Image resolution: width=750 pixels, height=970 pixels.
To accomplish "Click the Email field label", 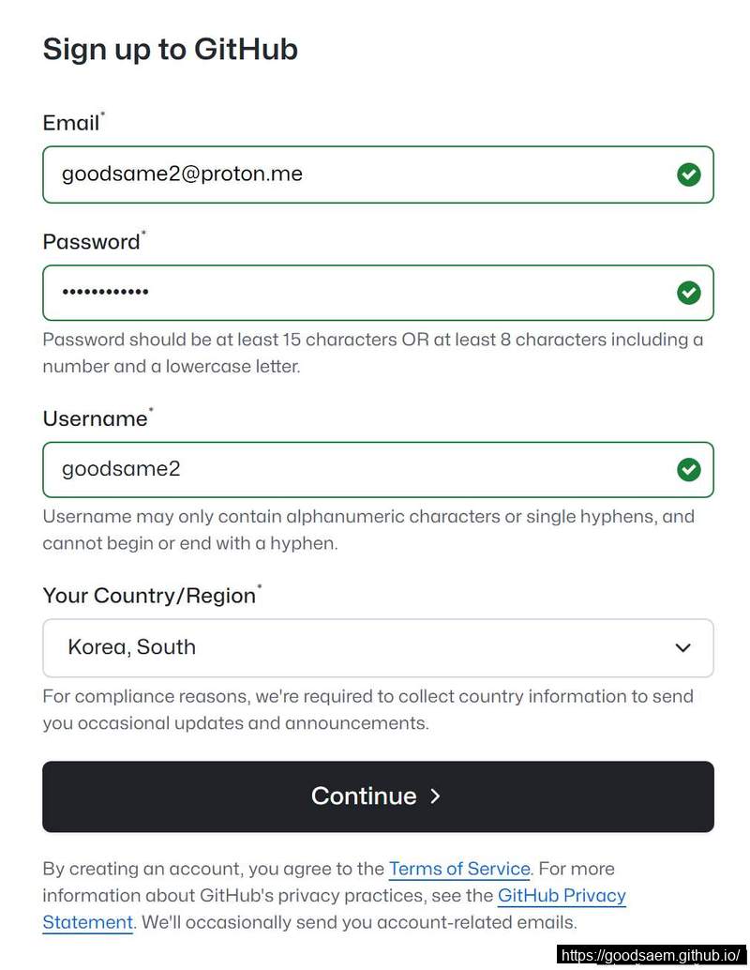I will tap(73, 123).
